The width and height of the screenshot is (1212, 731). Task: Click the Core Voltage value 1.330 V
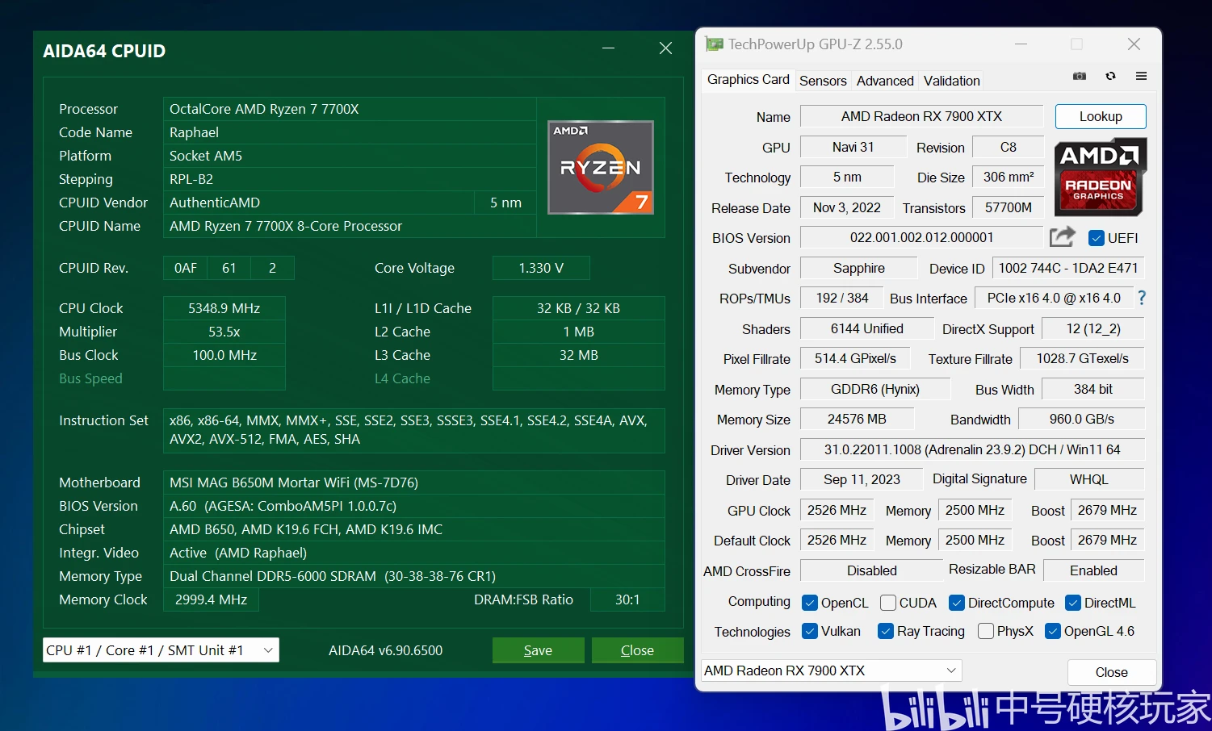coord(541,268)
